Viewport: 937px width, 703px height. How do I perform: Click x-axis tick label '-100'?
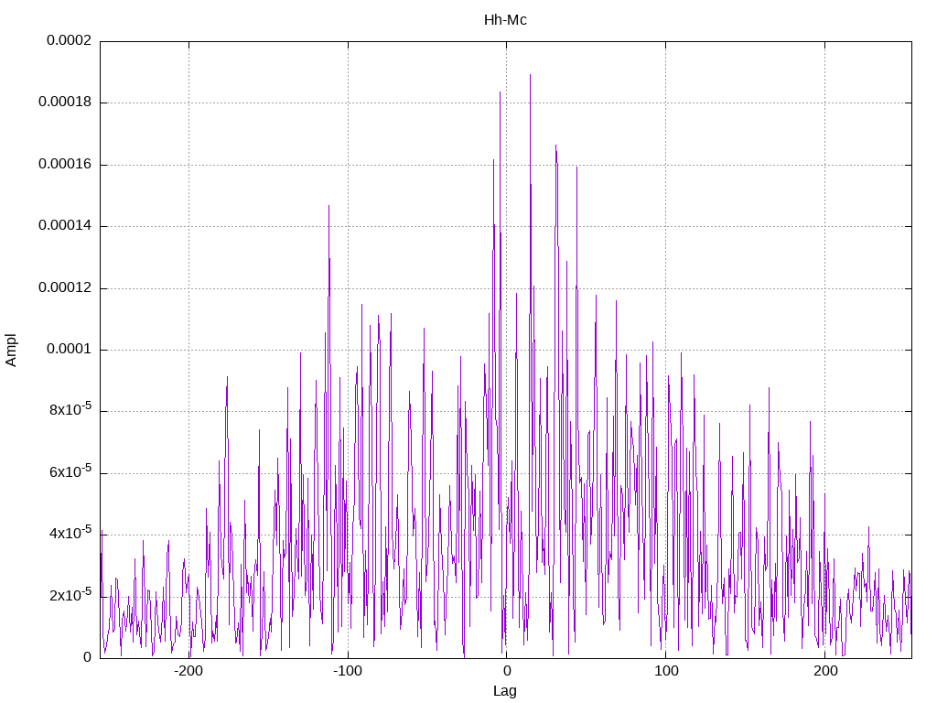click(x=348, y=671)
